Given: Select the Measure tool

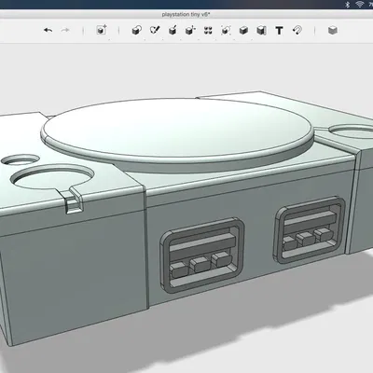Looking at the screenshot, I should (261, 30).
